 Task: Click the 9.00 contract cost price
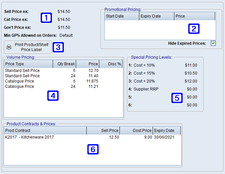click(148, 137)
